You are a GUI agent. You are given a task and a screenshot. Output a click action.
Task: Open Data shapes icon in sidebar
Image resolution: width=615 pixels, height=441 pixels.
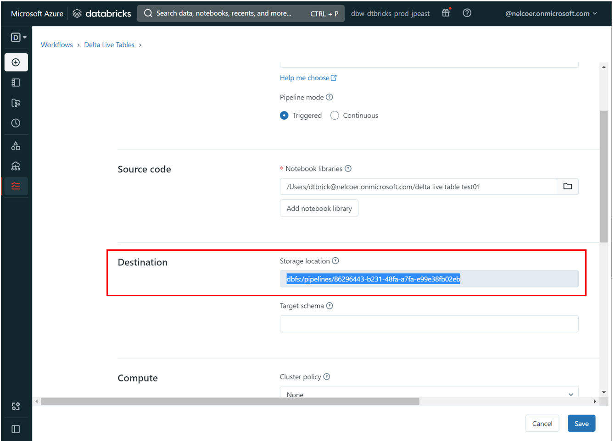click(x=16, y=146)
